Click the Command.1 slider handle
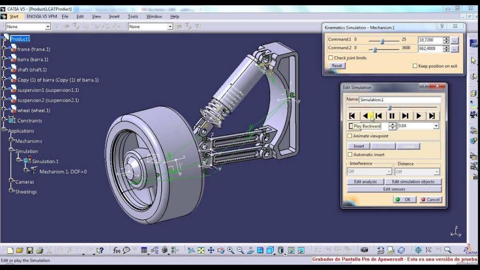Image resolution: width=480 pixels, height=270 pixels. pos(382,41)
